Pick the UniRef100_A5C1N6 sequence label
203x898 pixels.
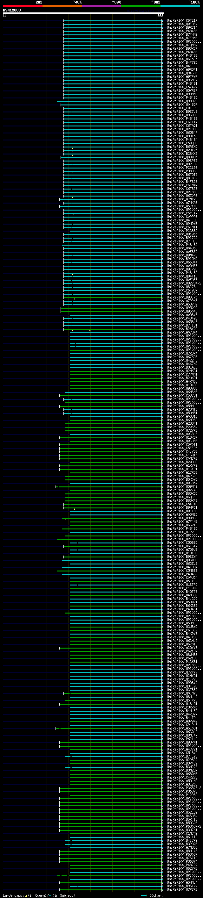click(182, 206)
